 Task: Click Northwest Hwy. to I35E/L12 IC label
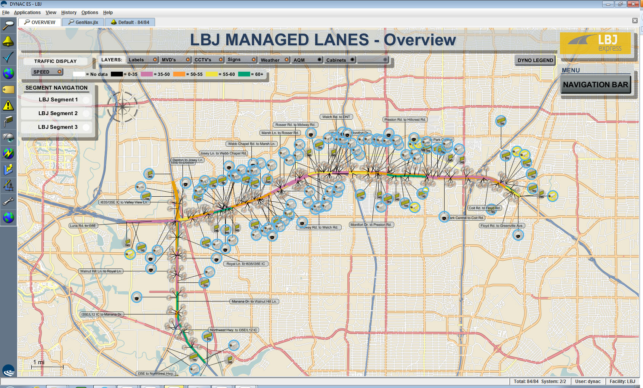point(234,330)
